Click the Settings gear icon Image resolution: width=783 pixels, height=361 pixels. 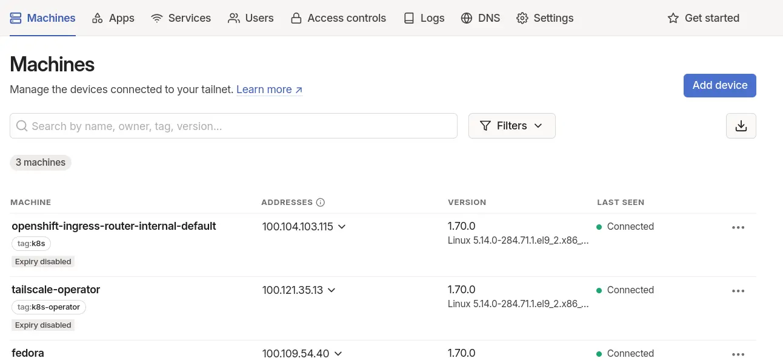tap(522, 18)
